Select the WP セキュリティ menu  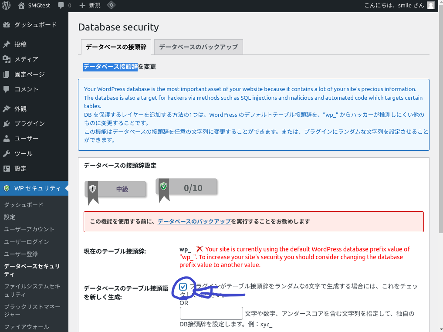[x=34, y=188]
